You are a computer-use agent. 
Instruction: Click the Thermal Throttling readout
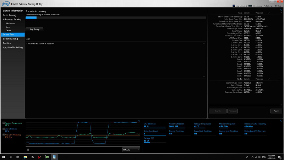(x=180, y=133)
